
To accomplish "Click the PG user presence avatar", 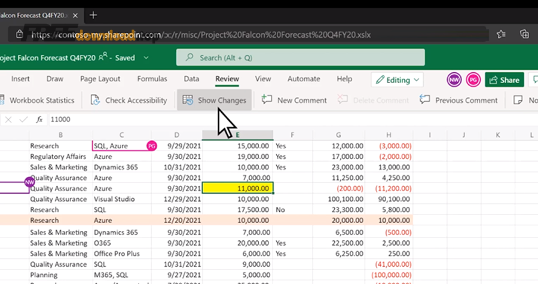I will click(473, 80).
